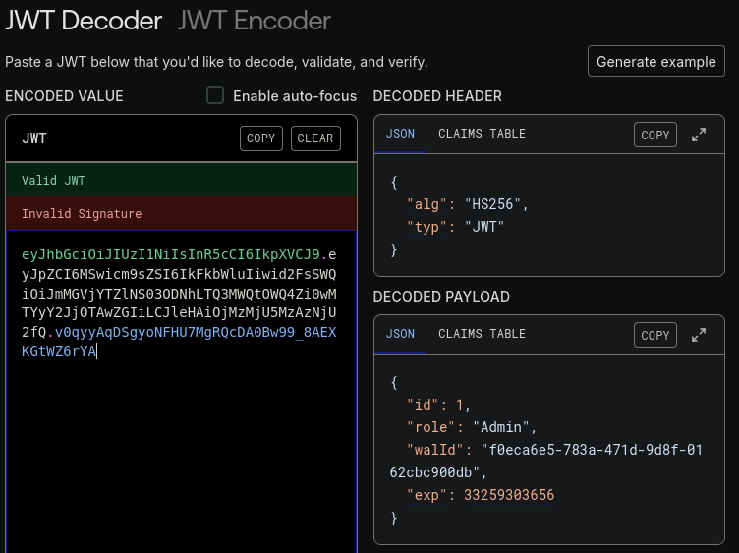The width and height of the screenshot is (739, 553).
Task: Expand the decoded header panel
Action: click(699, 135)
